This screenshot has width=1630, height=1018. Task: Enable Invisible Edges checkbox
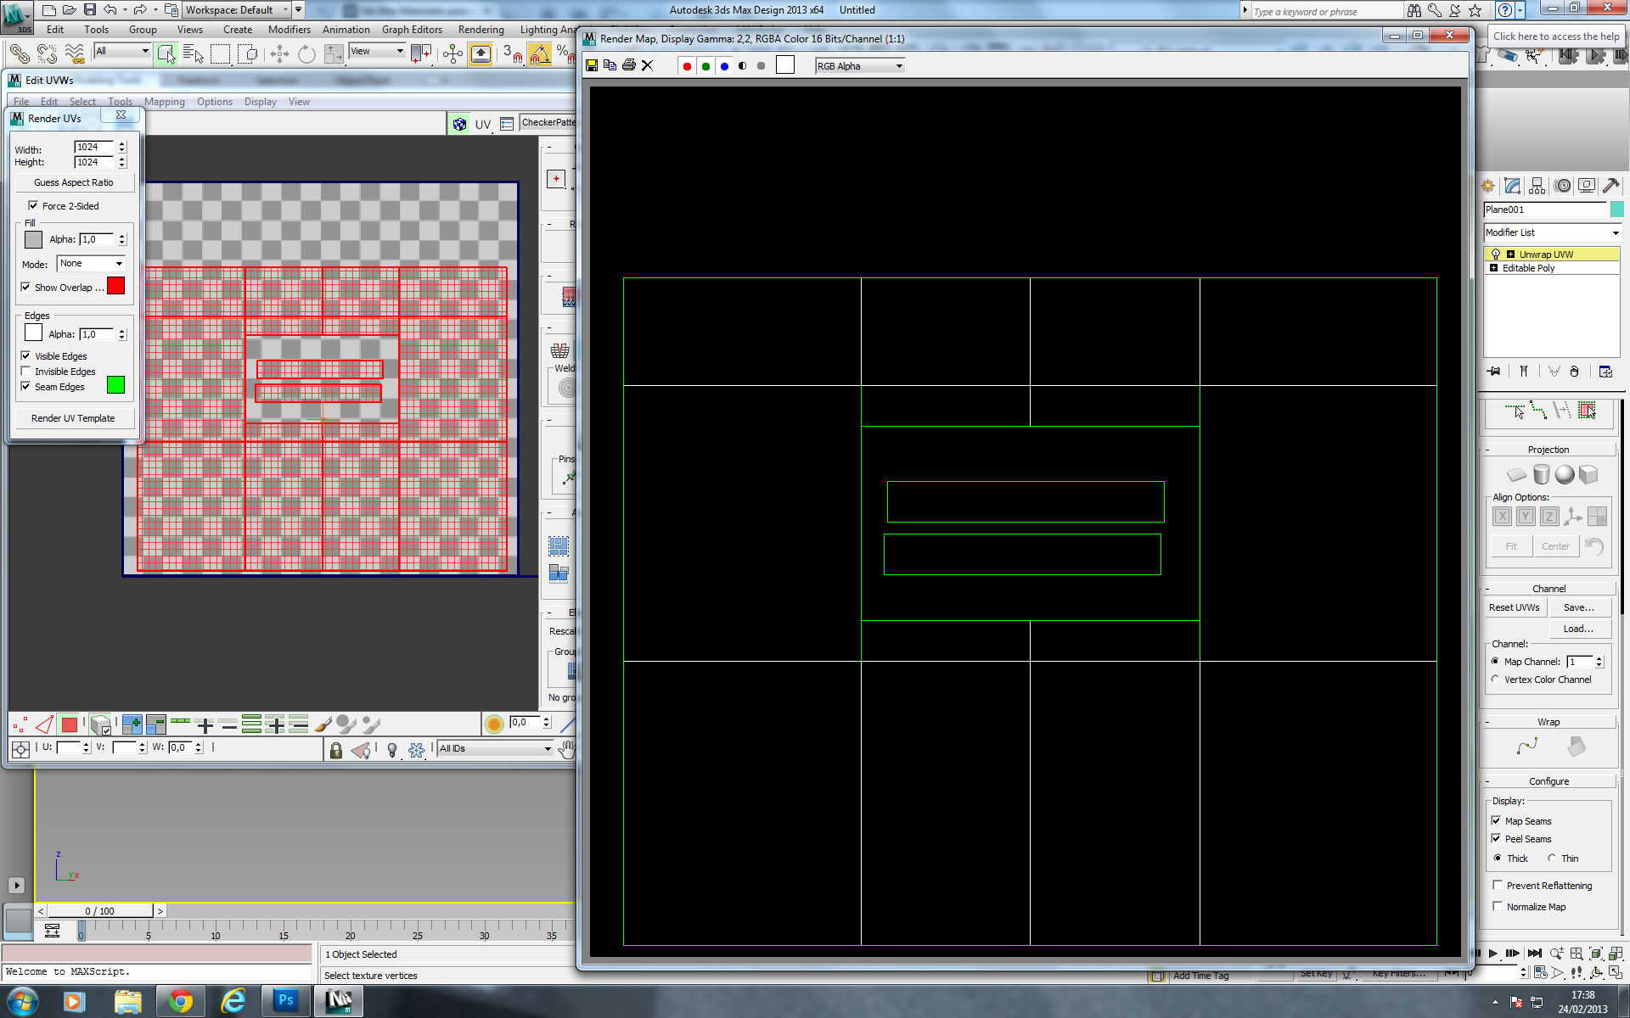[x=26, y=372]
